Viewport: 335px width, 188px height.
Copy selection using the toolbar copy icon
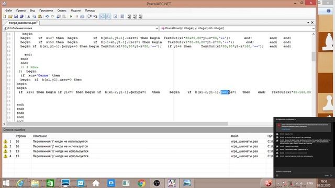tap(34, 16)
